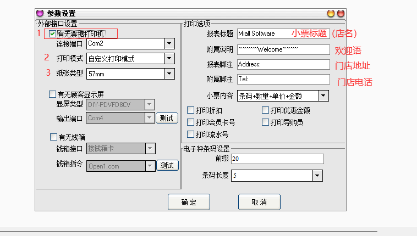This screenshot has width=417, height=236.
Task: Enable the 有无钱箱 checkbox
Action: 53,137
